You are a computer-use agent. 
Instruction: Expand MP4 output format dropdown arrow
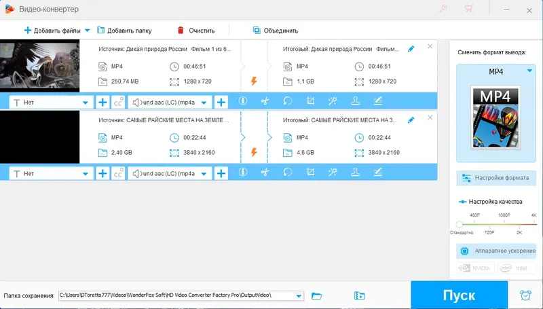[529, 71]
